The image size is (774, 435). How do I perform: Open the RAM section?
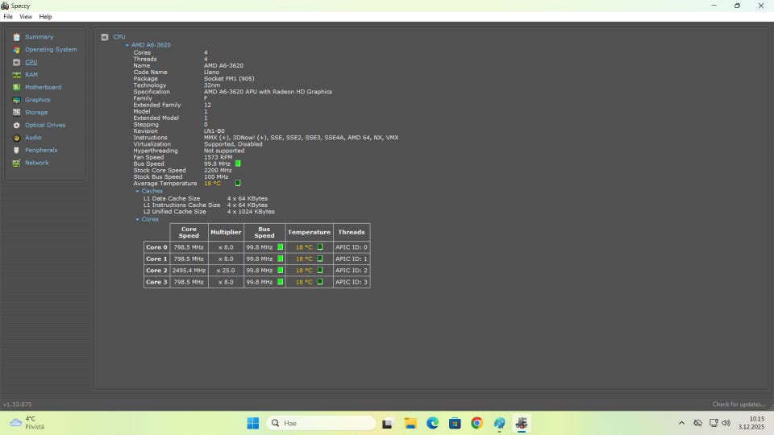tap(31, 74)
